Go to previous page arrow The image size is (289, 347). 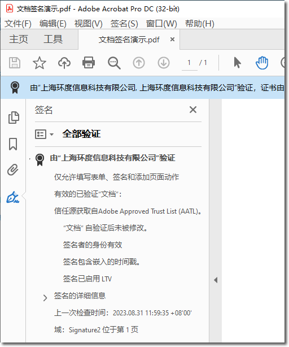click(139, 63)
